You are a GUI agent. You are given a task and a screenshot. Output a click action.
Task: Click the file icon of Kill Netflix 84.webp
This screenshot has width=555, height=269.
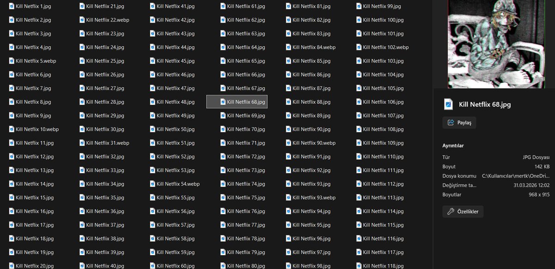click(289, 48)
